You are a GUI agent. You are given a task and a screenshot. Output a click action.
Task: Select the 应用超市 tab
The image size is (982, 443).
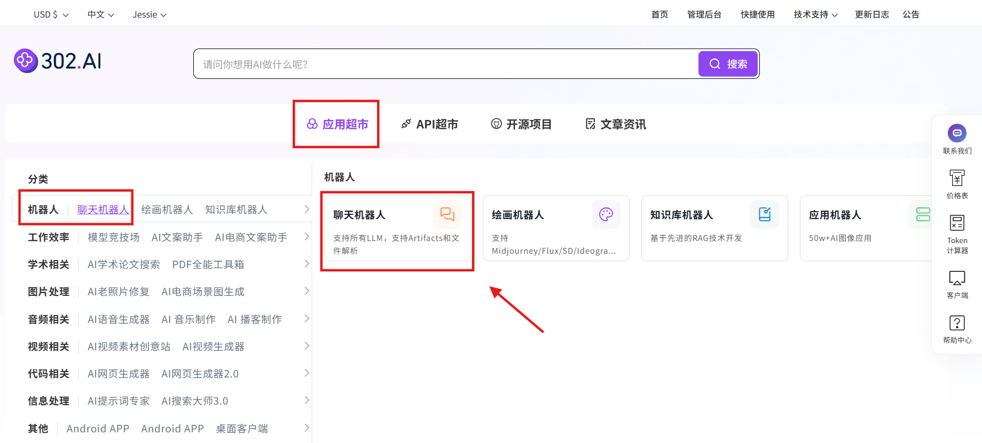click(x=337, y=124)
